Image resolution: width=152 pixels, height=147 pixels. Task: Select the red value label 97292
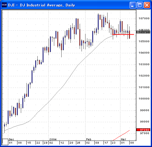click(x=143, y=130)
